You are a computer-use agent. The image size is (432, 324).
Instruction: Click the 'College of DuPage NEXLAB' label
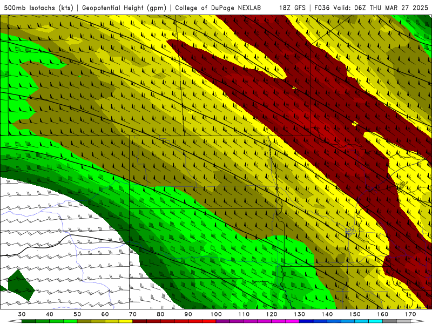point(218,8)
